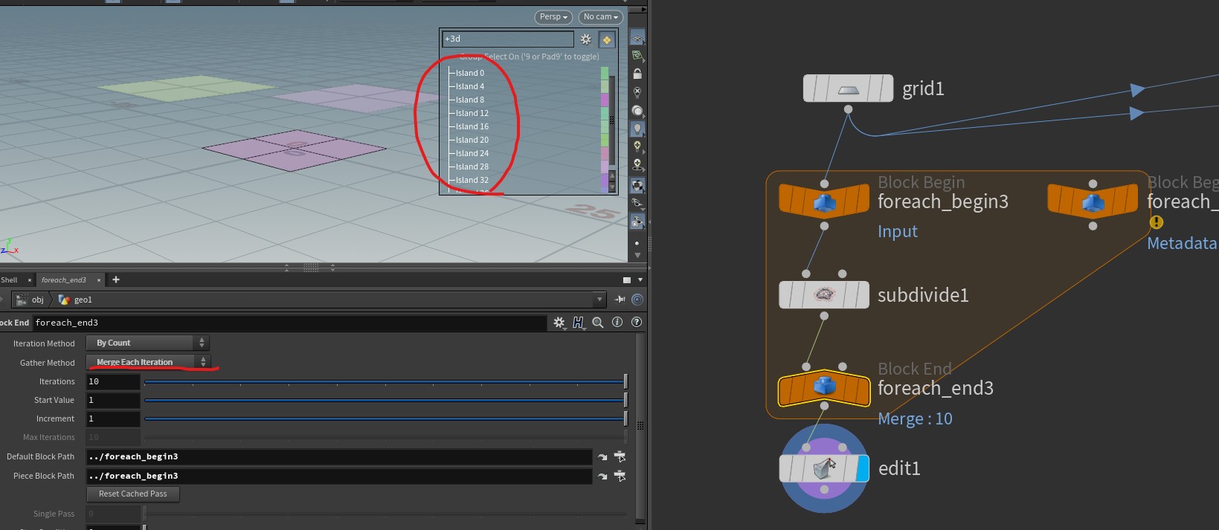Click Reset Cached Pass button
The width and height of the screenshot is (1219, 530).
133,494
